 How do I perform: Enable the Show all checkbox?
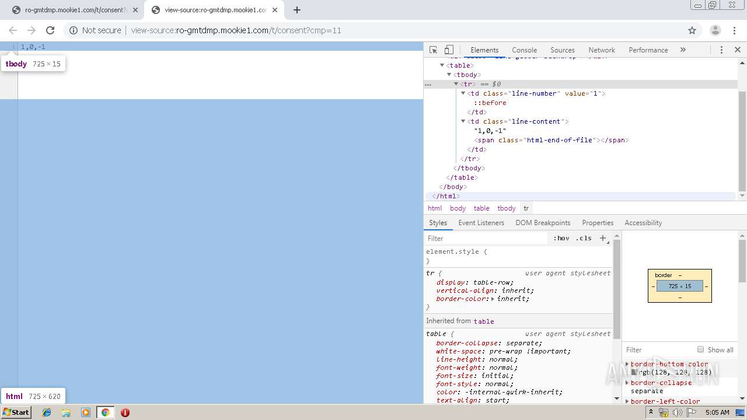700,349
